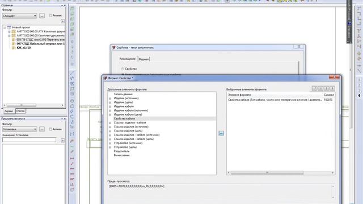Click ellipsis button beside Стандарт filter

[x=42, y=16]
